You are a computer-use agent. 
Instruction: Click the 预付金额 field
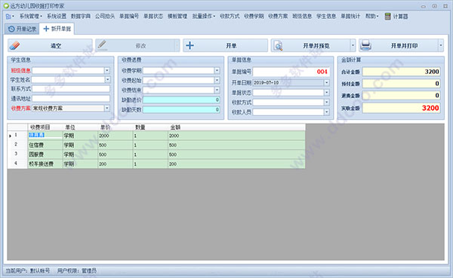[x=402, y=84]
